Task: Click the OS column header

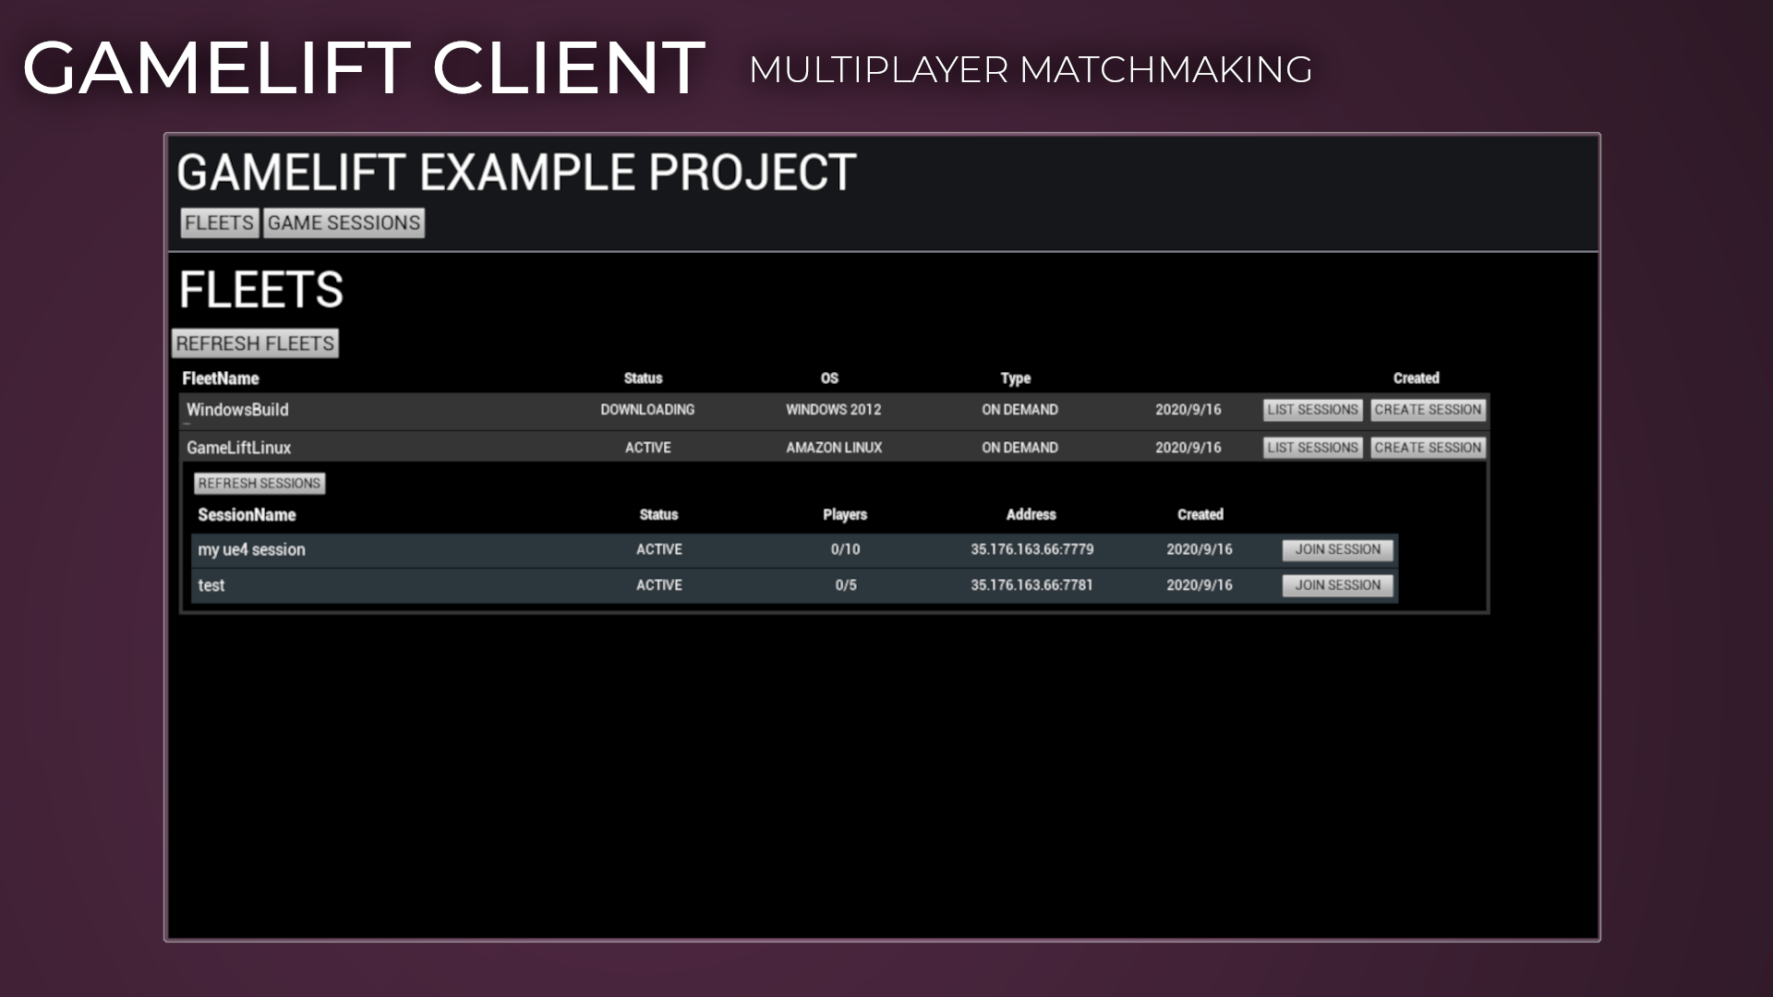Action: tap(827, 378)
